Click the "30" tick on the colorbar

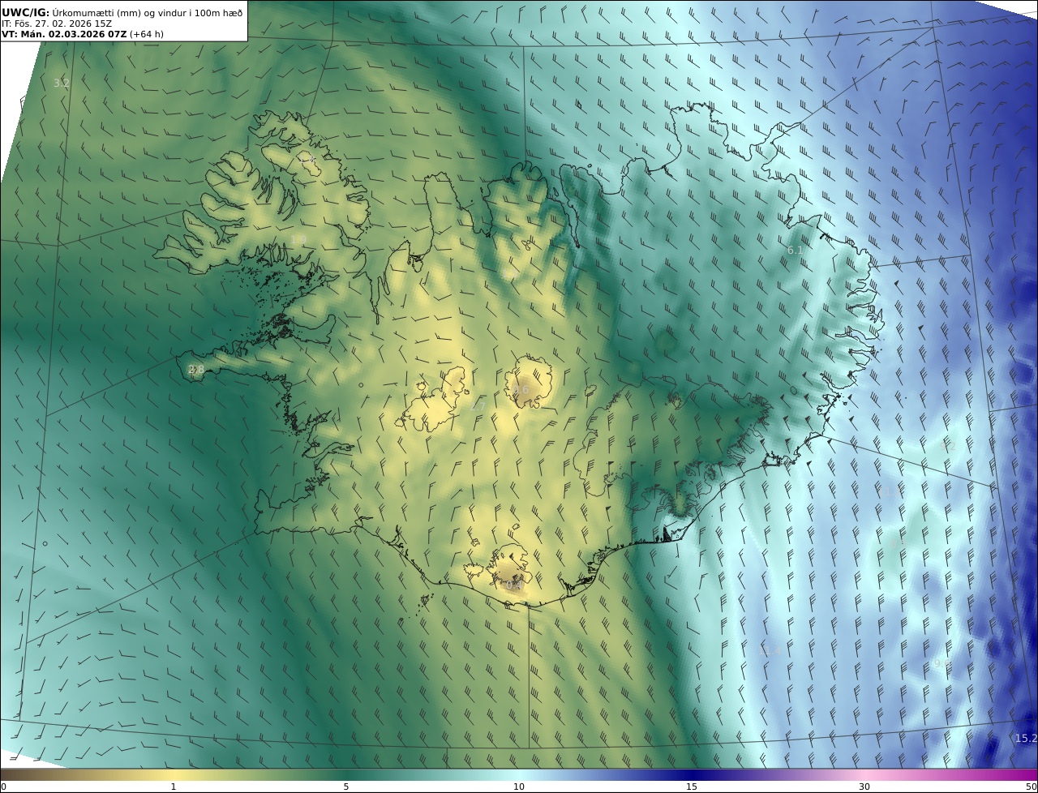[864, 787]
